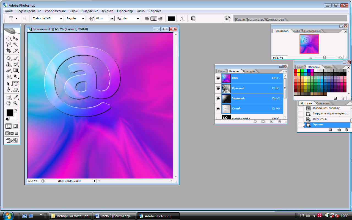Select the Brush tool
Screen dimensions: 352x220
16,58
